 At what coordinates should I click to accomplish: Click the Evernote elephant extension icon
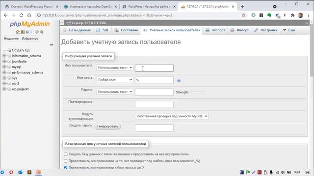(x=269, y=15)
